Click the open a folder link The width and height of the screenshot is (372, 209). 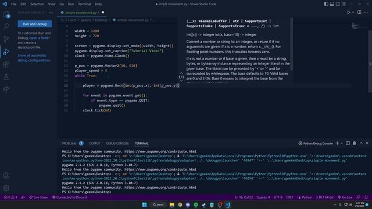coord(40,38)
